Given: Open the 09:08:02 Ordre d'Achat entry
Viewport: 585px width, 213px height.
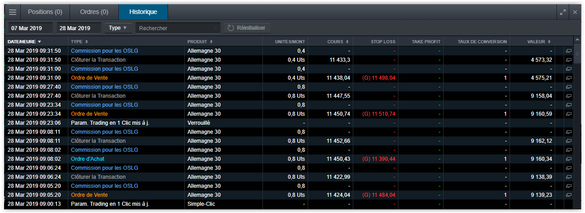Looking at the screenshot, I should tap(88, 159).
